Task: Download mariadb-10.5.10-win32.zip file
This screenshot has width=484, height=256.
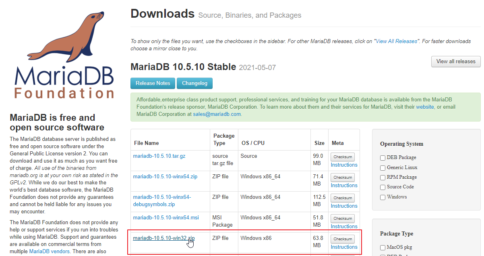Action: (x=163, y=238)
